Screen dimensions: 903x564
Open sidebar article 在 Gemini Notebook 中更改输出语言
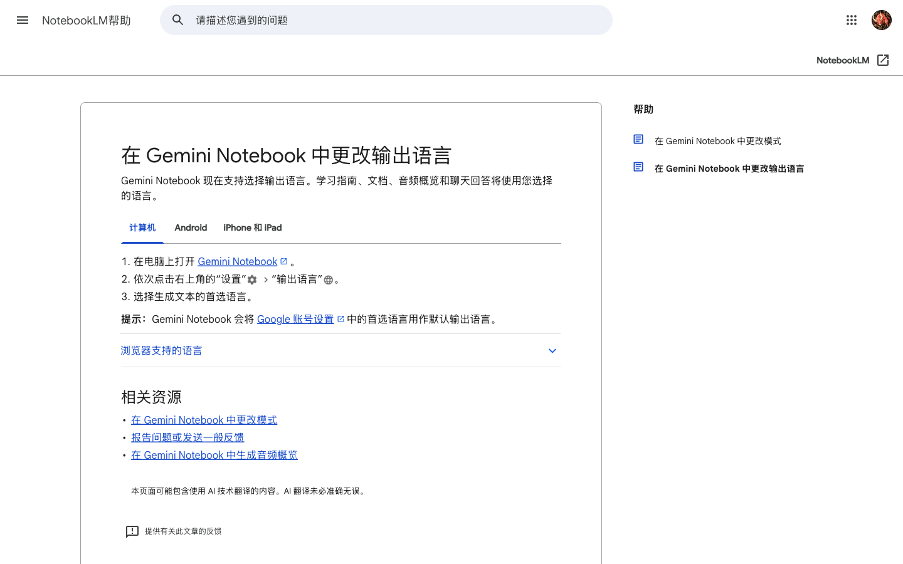pos(729,169)
